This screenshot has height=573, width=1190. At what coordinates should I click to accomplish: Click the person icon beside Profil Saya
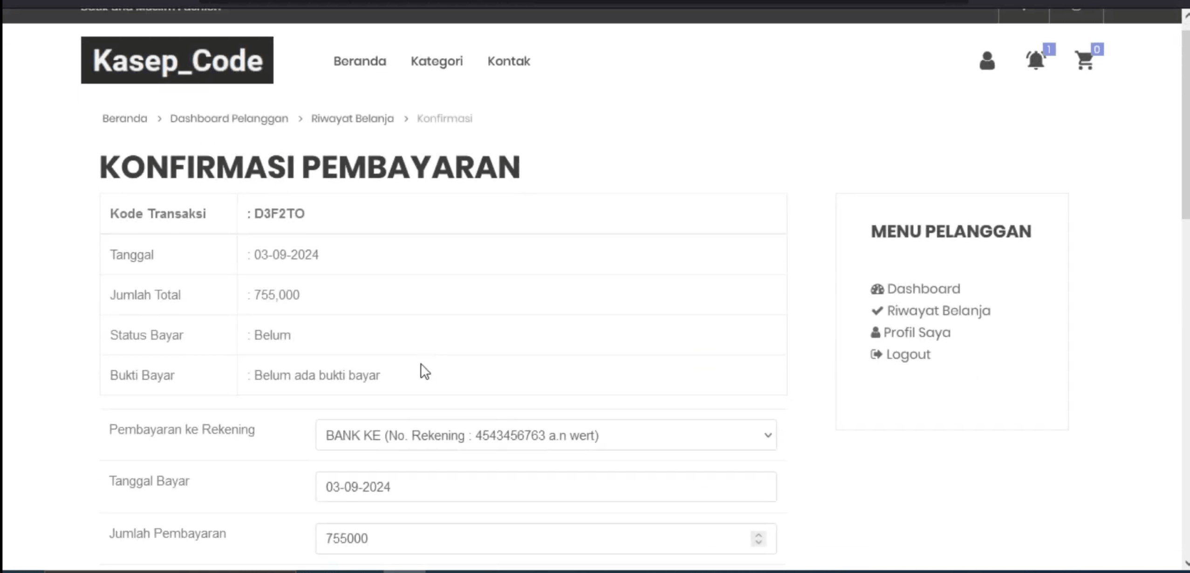click(875, 332)
